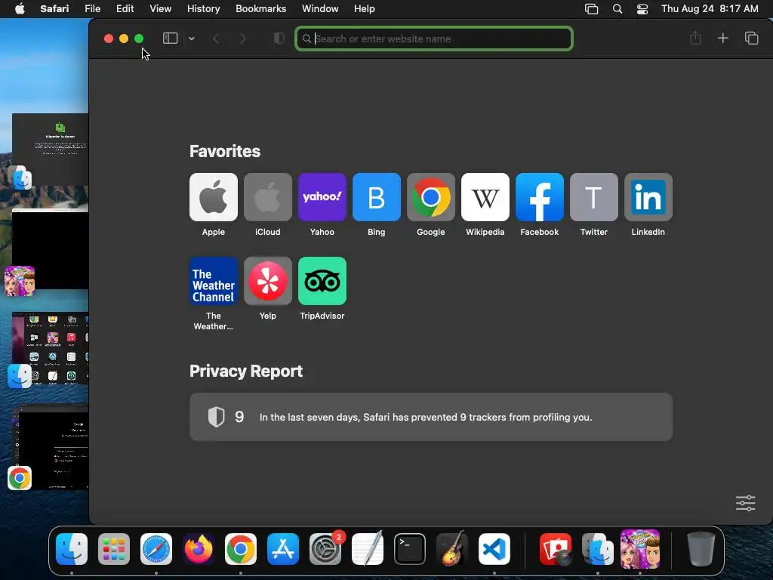Click the Privacy Report heading

click(246, 371)
